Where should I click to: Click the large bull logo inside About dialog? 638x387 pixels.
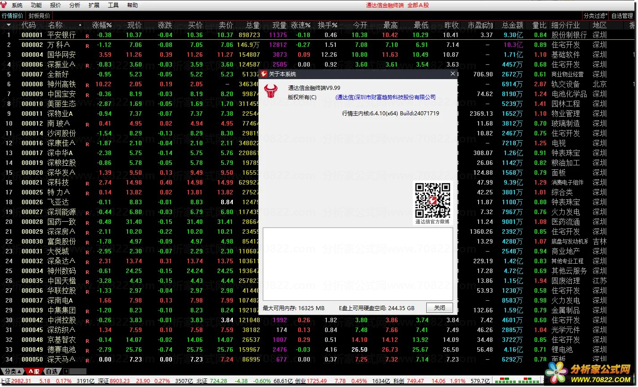(x=270, y=91)
